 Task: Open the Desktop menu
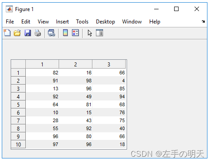[x=105, y=22]
